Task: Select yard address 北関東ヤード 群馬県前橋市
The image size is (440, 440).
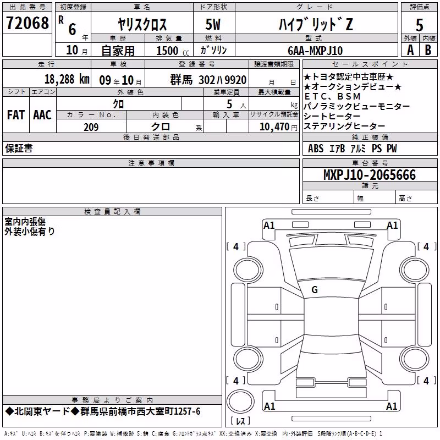Action: (x=103, y=411)
